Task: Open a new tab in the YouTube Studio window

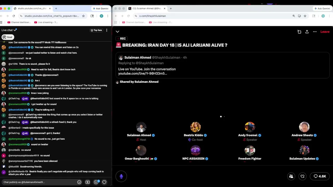Action: 56,9
